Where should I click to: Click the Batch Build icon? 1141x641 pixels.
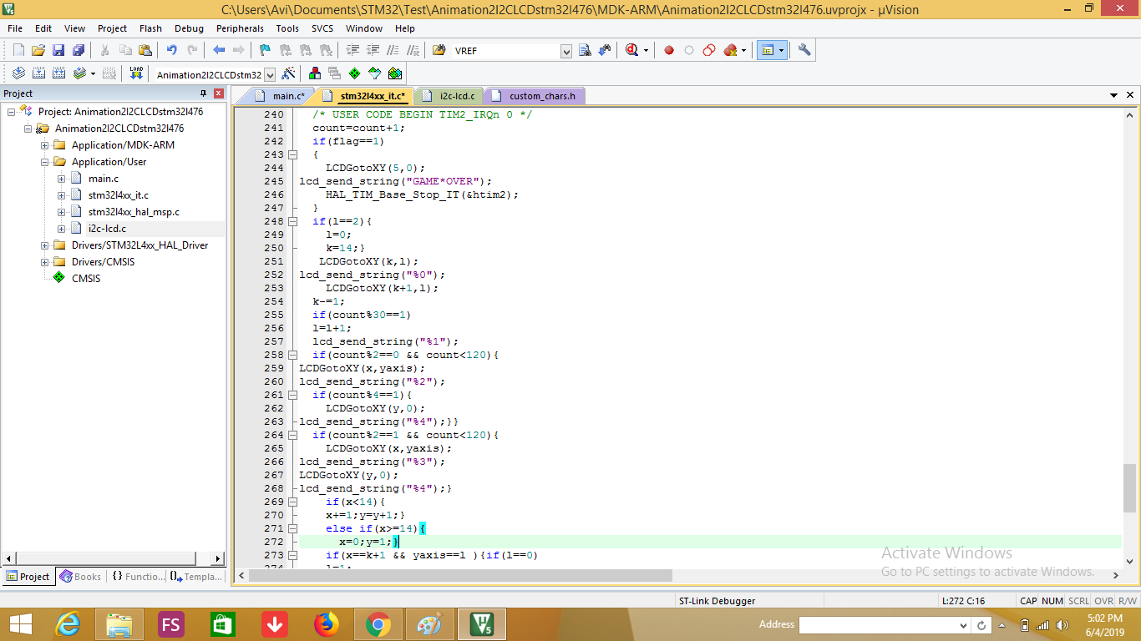(79, 73)
